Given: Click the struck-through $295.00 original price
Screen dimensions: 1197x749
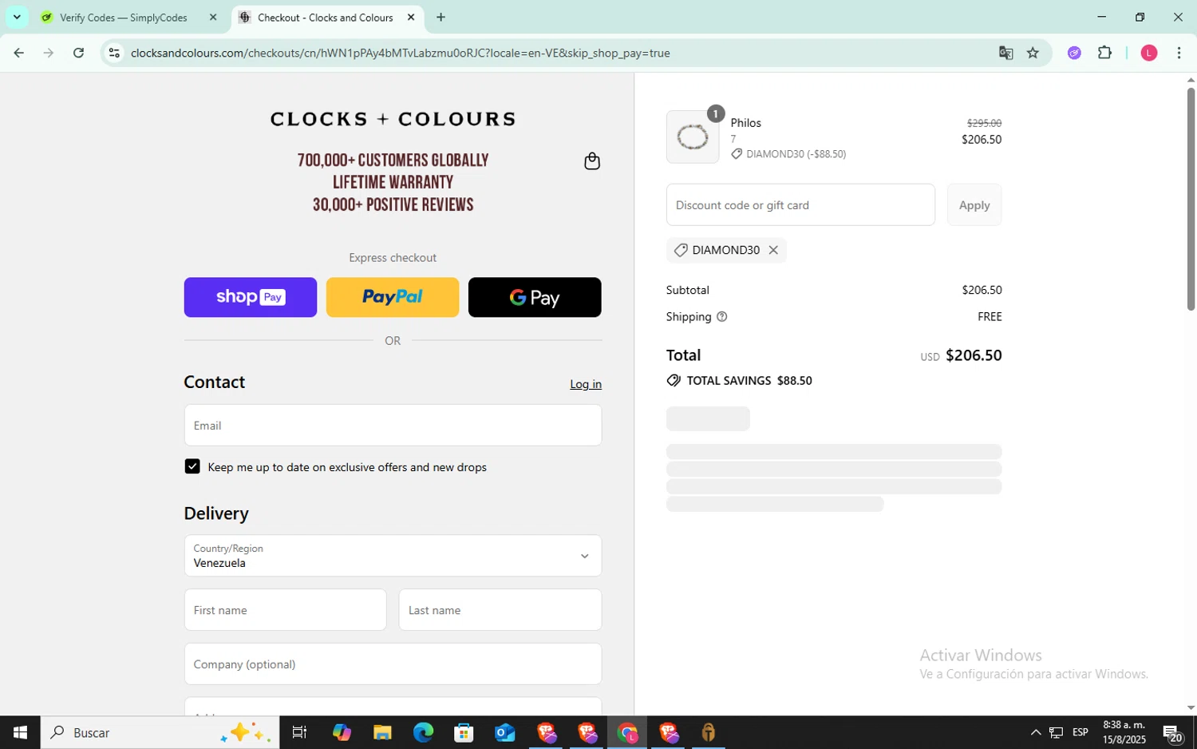Looking at the screenshot, I should point(984,123).
